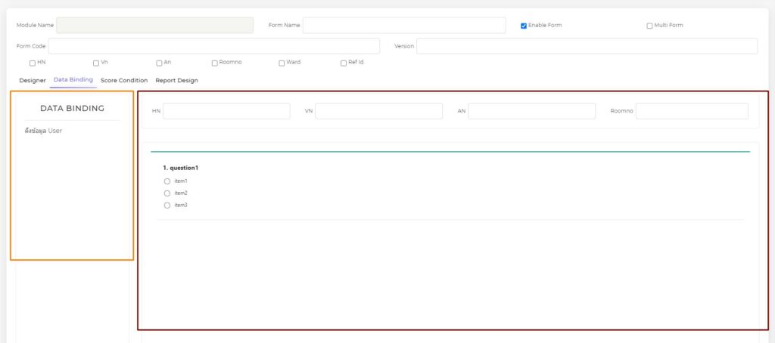
Task: Click the ดึงข้อมูล User binding item
Action: coord(44,131)
